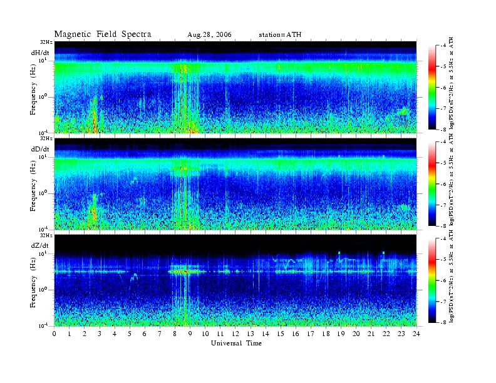Select the dD/dt panel label
This screenshot has height=383, width=496.
coord(40,149)
